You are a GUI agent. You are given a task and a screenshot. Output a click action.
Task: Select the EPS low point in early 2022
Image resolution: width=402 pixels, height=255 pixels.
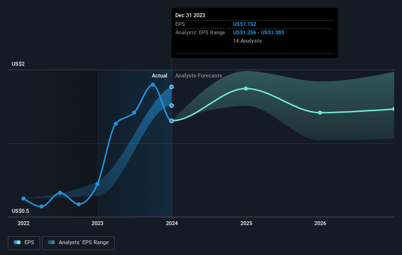pos(42,206)
